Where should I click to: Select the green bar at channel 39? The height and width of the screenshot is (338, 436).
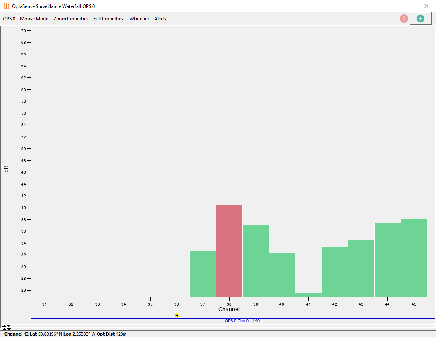pos(255,261)
